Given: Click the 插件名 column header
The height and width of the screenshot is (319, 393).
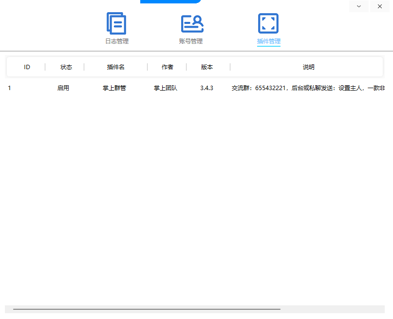Looking at the screenshot, I should click(115, 67).
